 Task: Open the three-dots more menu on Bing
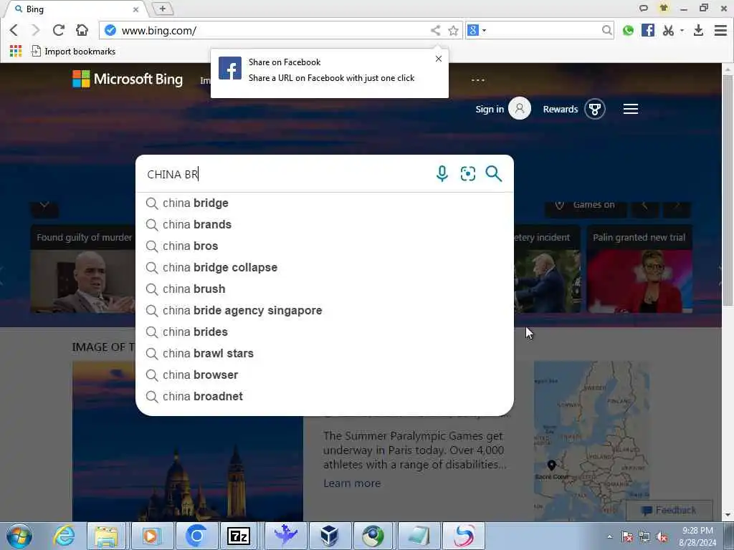(x=478, y=80)
